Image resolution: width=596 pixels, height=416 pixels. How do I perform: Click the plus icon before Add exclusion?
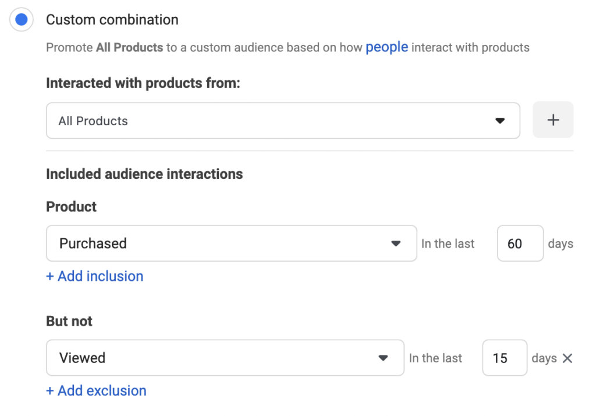(49, 390)
